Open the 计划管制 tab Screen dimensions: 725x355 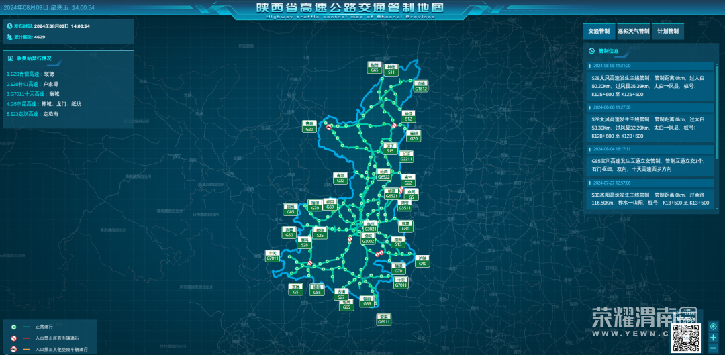668,31
